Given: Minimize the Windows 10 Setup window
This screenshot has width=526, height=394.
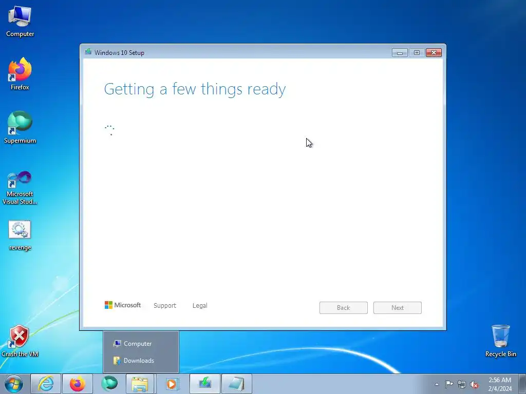Looking at the screenshot, I should click(400, 53).
